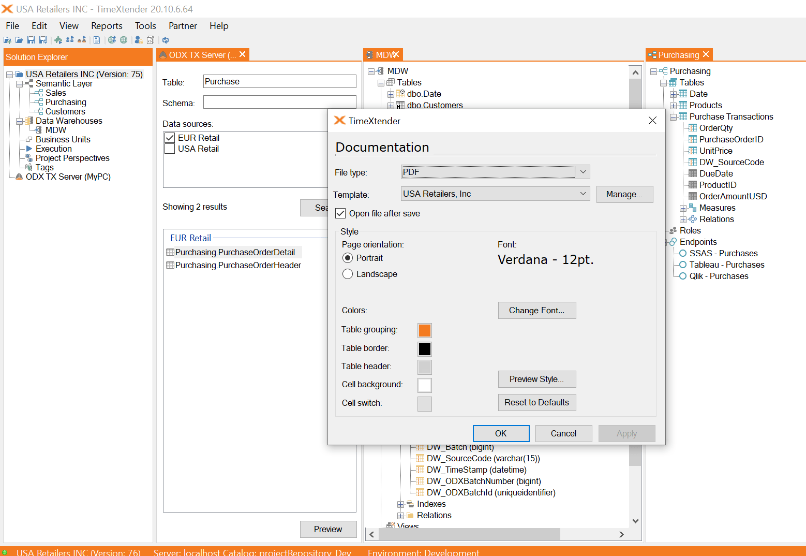
Task: Click the Qlik - Purchases endpoint circle icon
Action: (683, 276)
